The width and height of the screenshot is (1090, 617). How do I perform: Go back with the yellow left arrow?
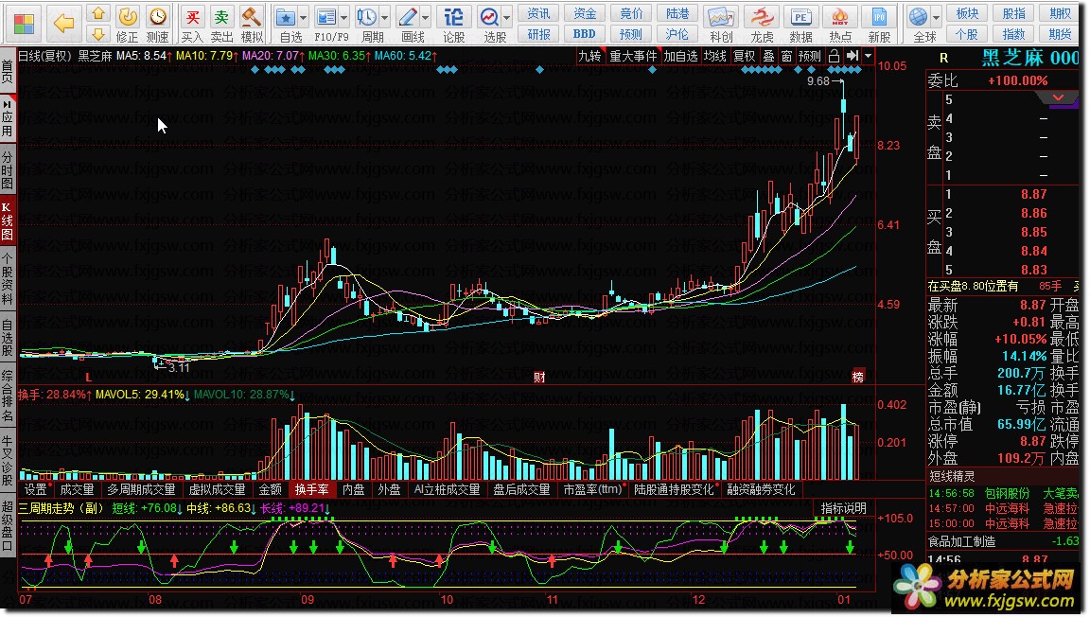click(64, 24)
